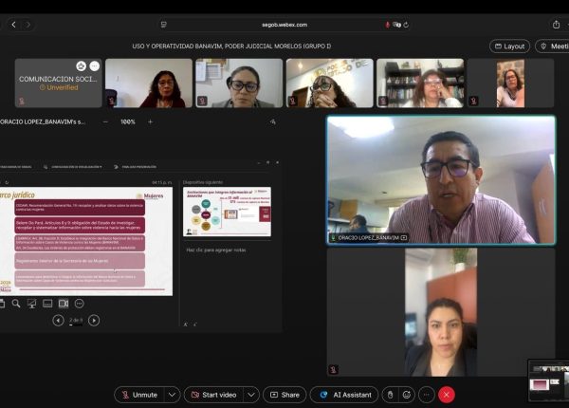Click the Share content button
The width and height of the screenshot is (569, 408).
tap(284, 395)
